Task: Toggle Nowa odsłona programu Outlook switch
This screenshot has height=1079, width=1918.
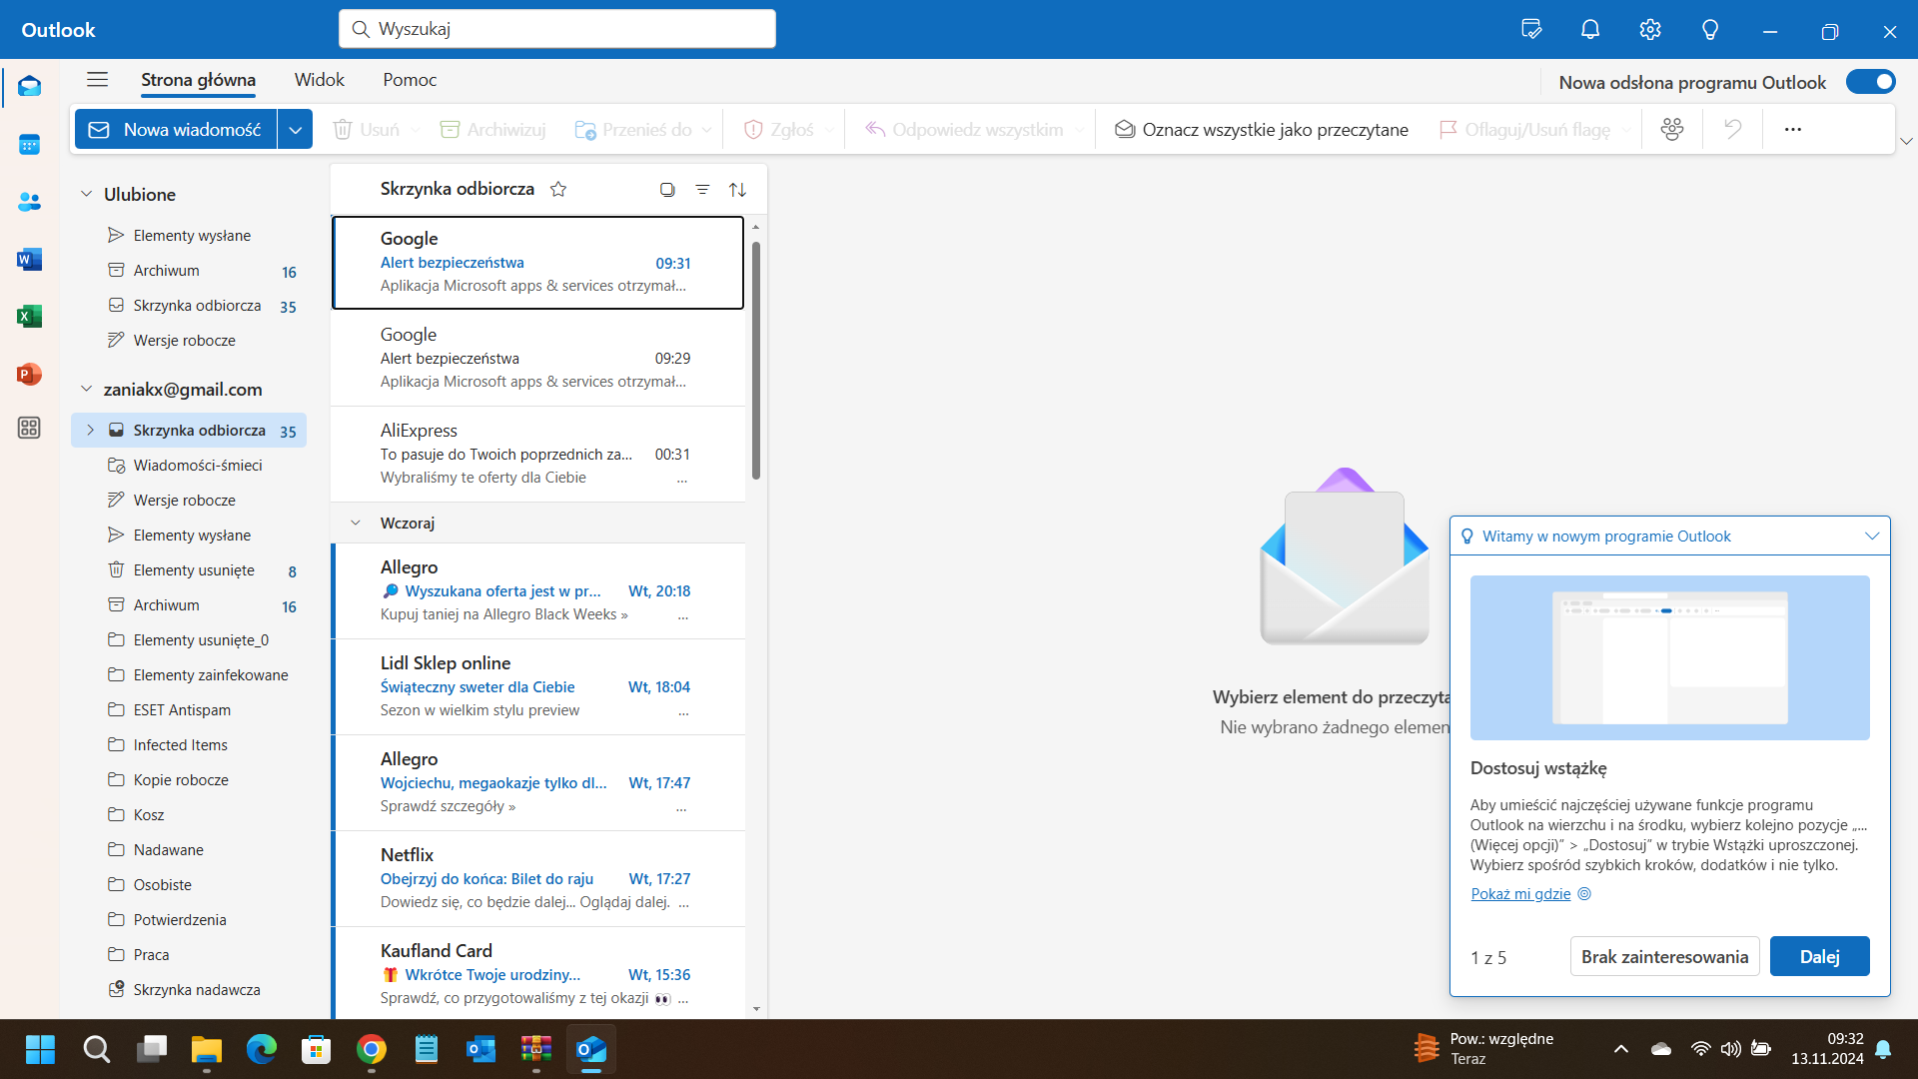Action: pos(1870,82)
